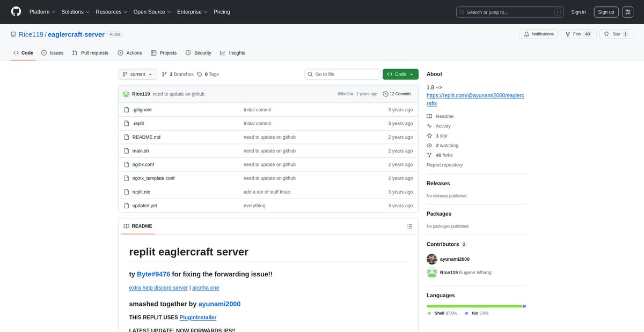Screen dimensions: 644x332
Task: Open the current branch selector dropdown
Action: [x=137, y=74]
